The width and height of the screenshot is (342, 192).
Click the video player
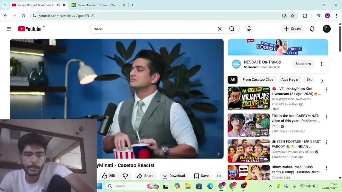(117, 99)
